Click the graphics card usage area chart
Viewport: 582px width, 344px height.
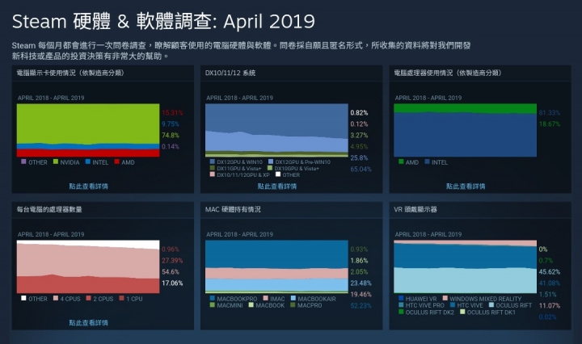click(88, 130)
